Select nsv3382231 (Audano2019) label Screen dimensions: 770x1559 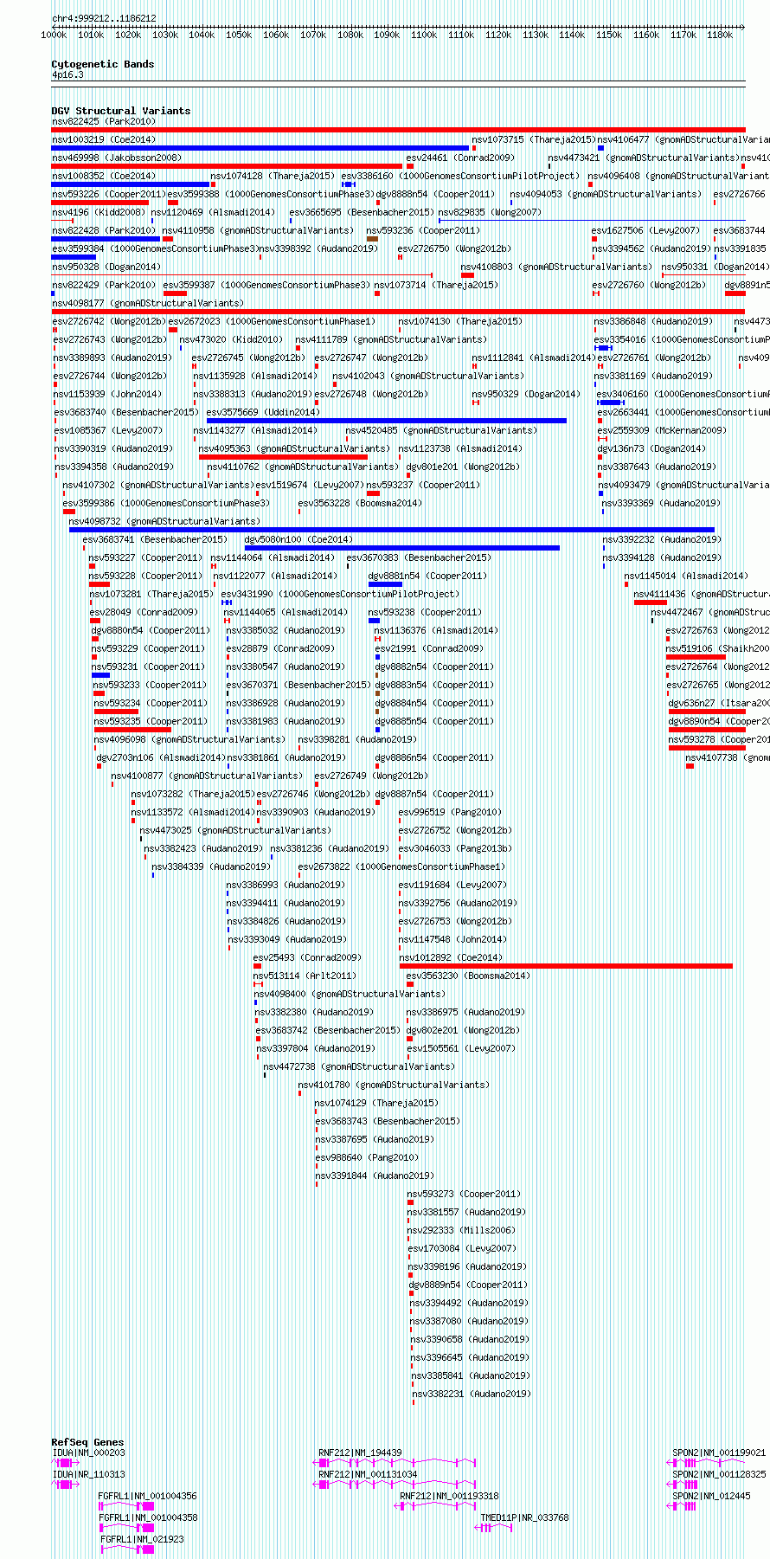tap(472, 1395)
